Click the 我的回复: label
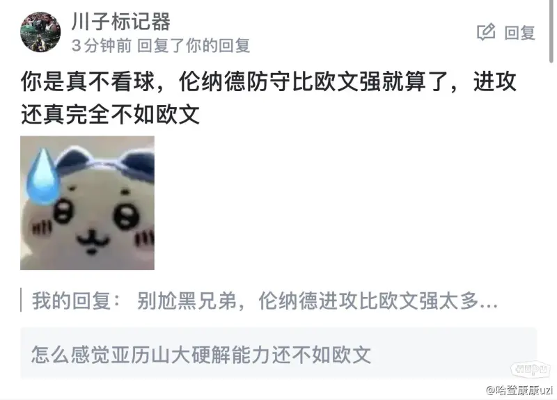The height and width of the screenshot is (400, 557). (77, 301)
